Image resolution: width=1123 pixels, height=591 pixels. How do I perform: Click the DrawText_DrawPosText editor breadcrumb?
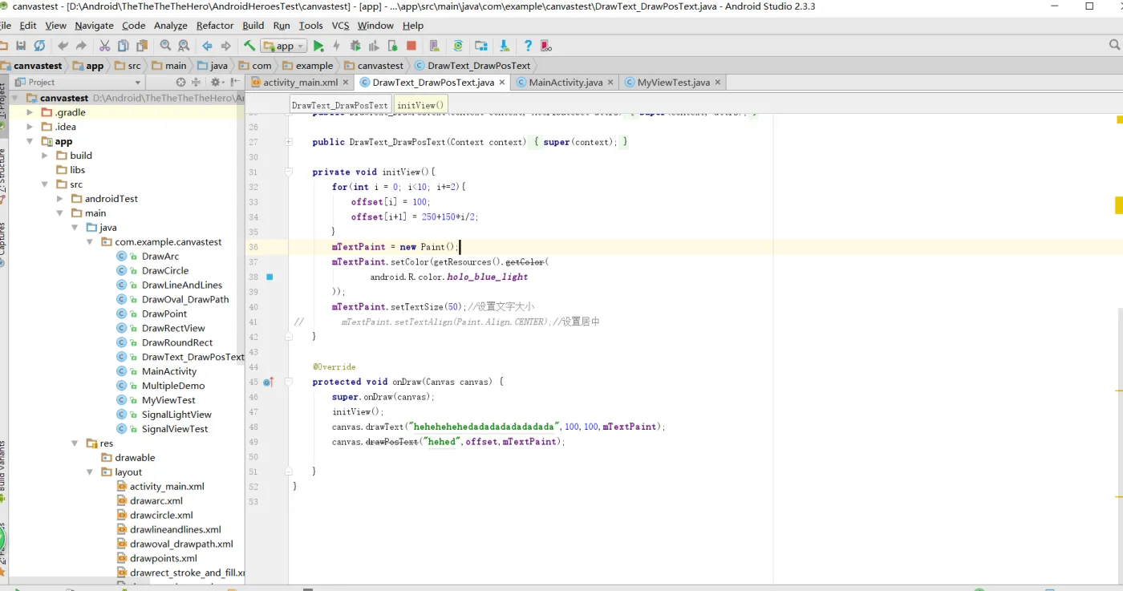339,105
